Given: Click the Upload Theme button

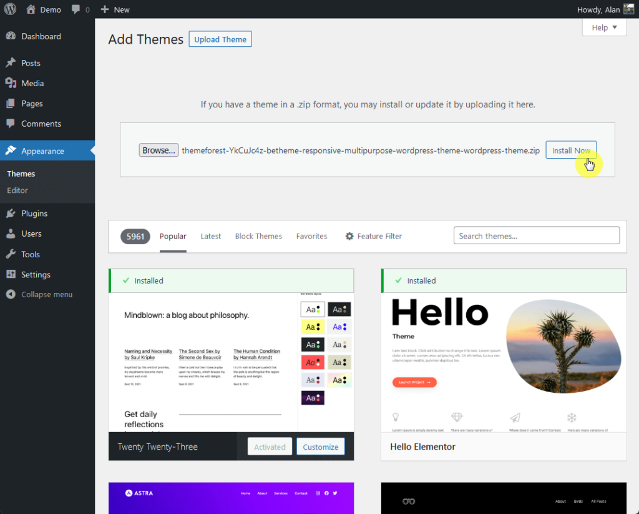Looking at the screenshot, I should [220, 39].
